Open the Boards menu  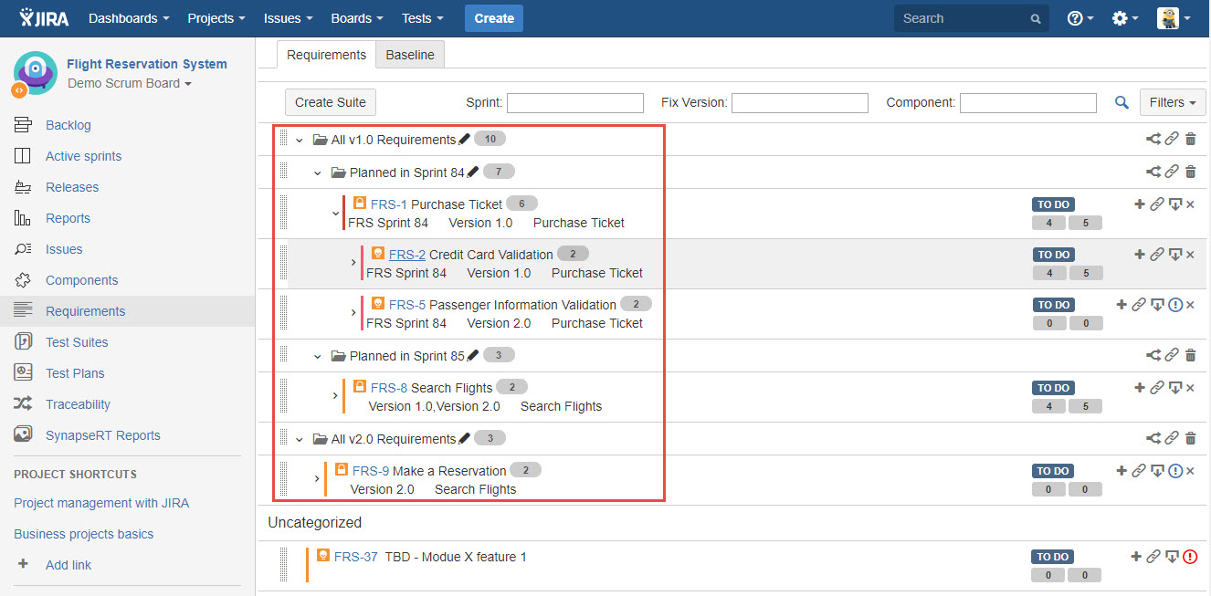pyautogui.click(x=357, y=18)
